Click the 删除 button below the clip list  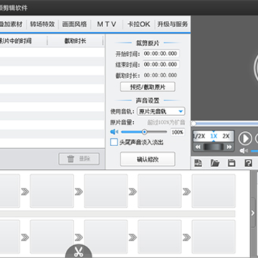coord(79,159)
